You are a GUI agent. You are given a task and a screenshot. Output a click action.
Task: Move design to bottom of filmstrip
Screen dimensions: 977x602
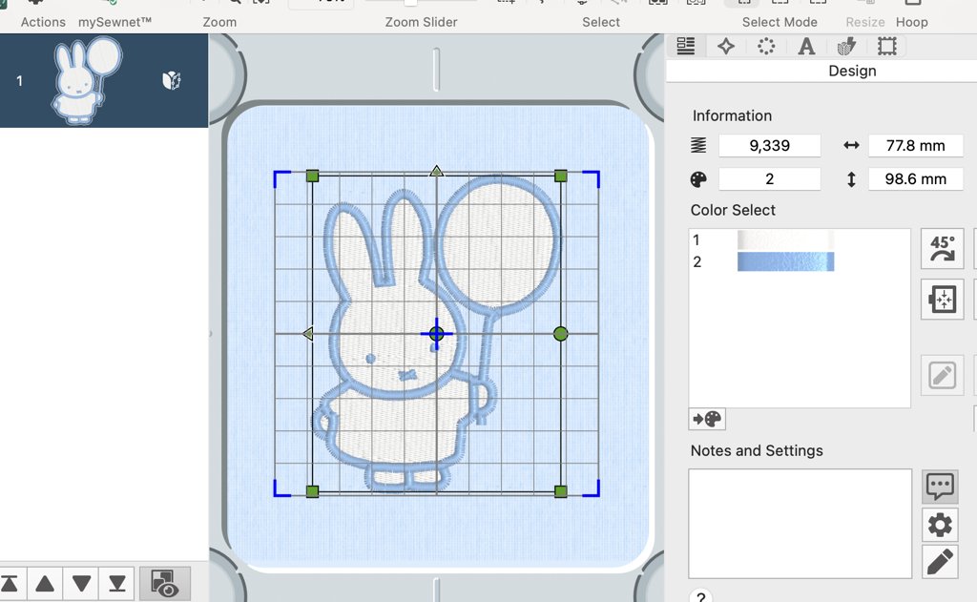tap(117, 584)
